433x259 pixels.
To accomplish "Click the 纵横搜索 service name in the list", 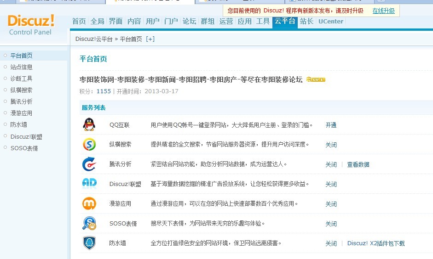I will click(x=120, y=144).
